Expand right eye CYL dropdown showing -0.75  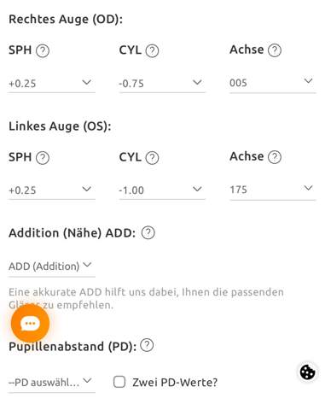162,83
